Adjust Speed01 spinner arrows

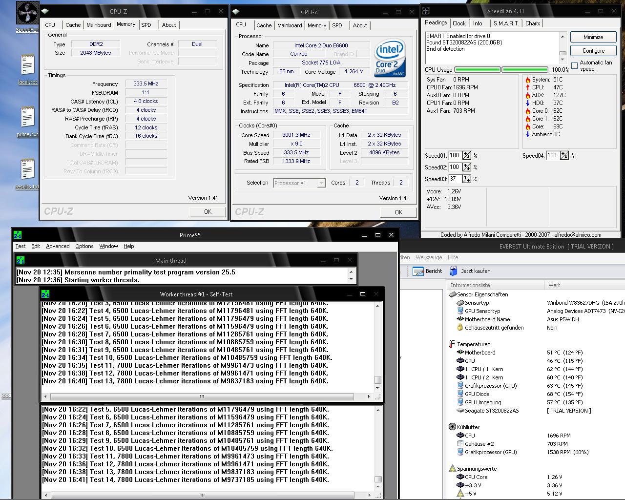point(467,156)
